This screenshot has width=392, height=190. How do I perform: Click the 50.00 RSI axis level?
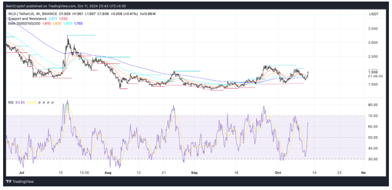click(x=373, y=138)
